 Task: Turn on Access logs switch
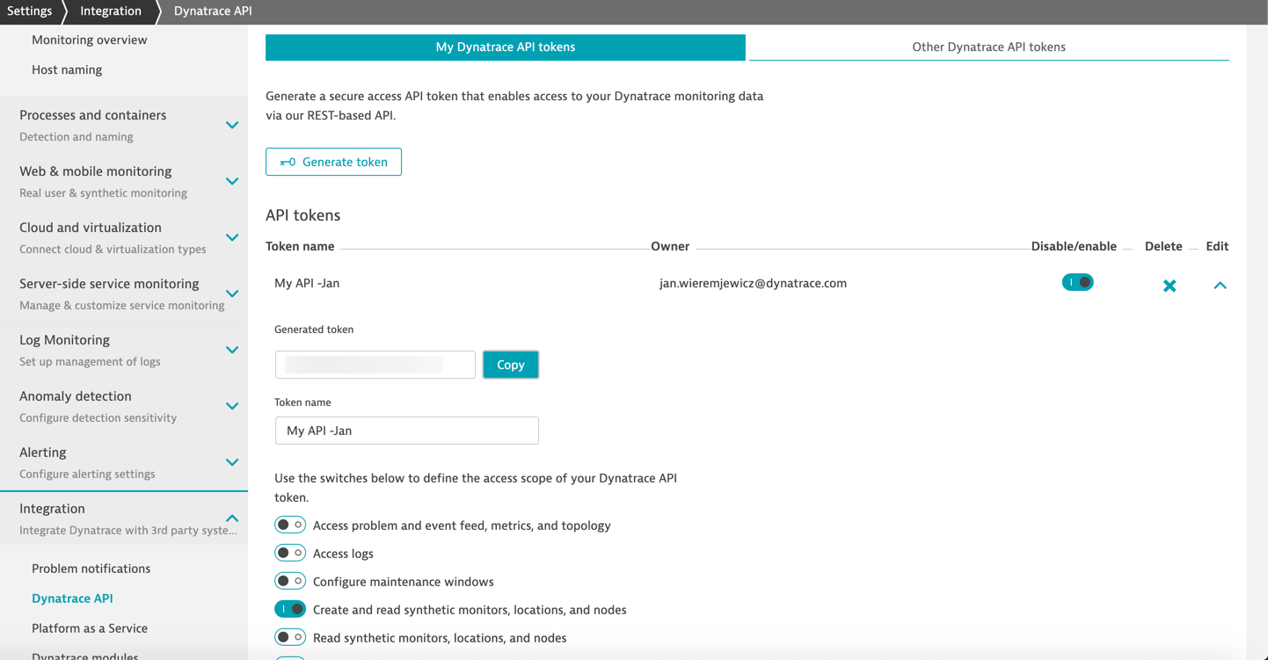pos(290,553)
